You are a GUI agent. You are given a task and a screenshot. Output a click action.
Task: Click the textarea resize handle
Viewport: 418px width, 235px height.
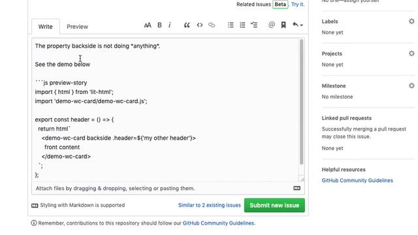(x=302, y=180)
